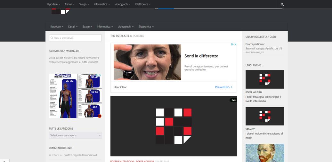Expand 'Informatica' menu in top bar
The image size is (332, 162).
point(101,4)
